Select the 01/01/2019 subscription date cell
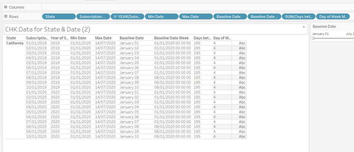Viewport: 354px width, 152px height. 36,43
